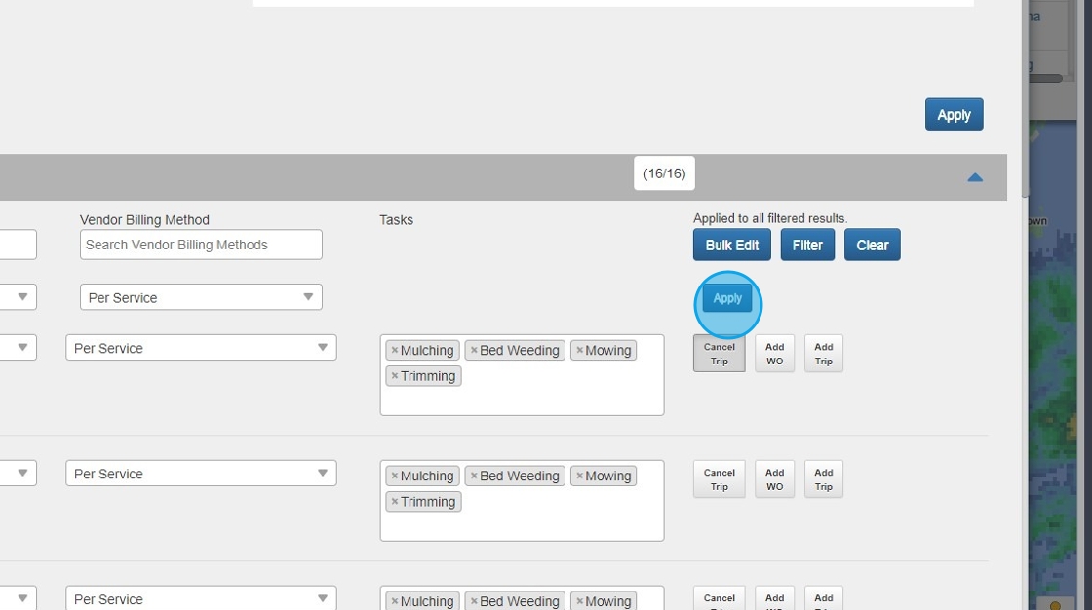Viewport: 1092px width, 610px height.
Task: Remove Bed Weeding tag from first trip tasks
Action: (x=474, y=350)
